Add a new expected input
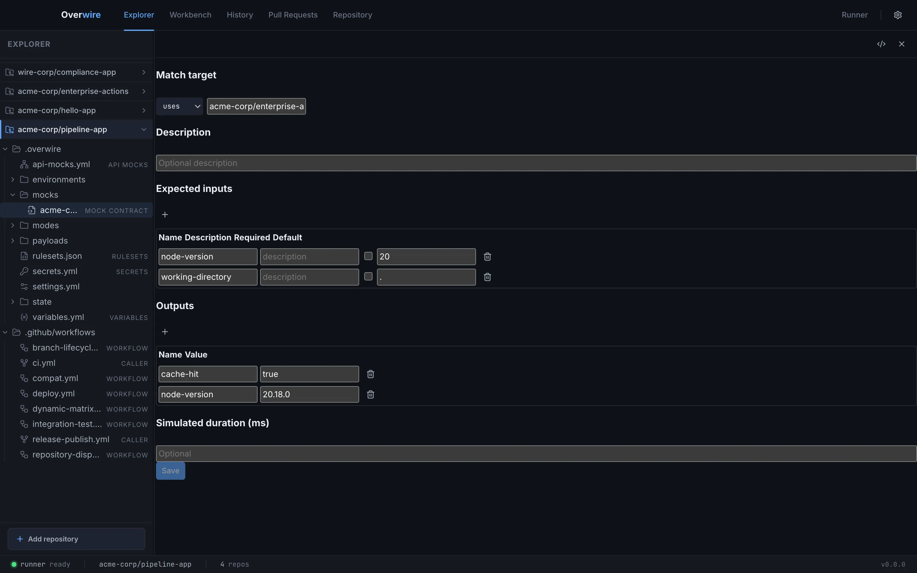 click(x=165, y=215)
